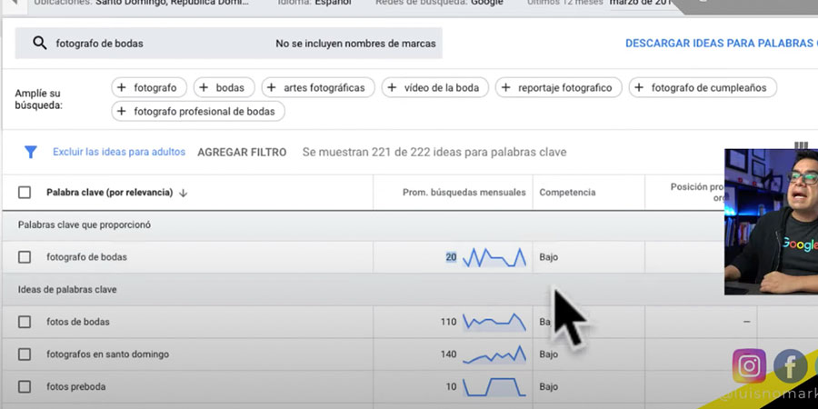The image size is (818, 409).
Task: Open the Idioma Español setting
Action: click(x=314, y=3)
